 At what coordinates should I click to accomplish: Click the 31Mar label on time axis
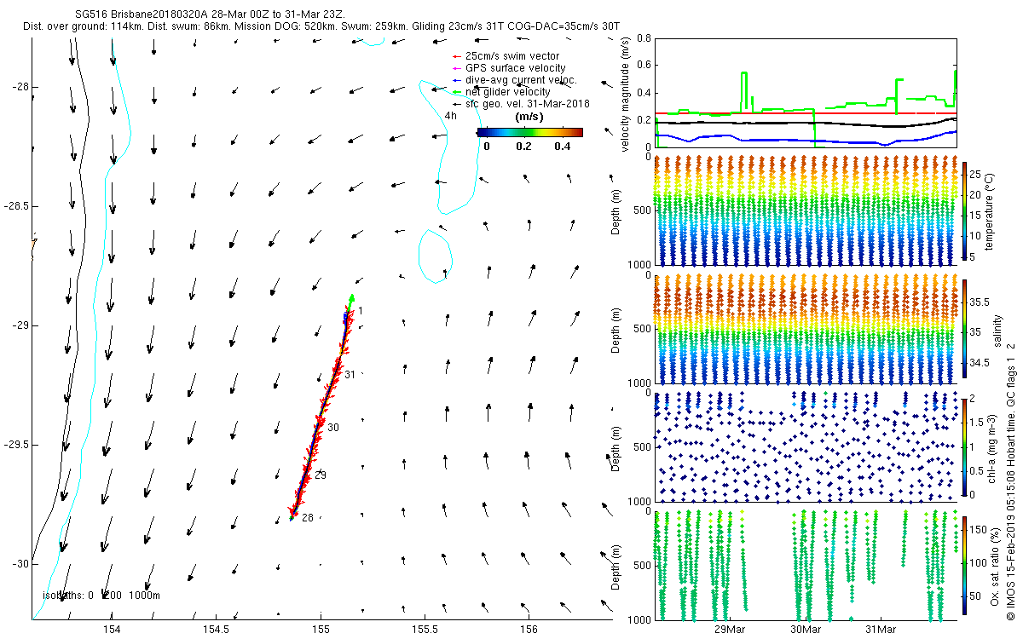[881, 630]
